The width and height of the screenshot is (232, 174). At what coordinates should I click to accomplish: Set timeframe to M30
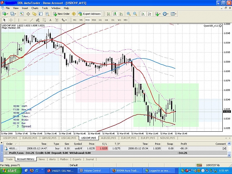coord(94,20)
